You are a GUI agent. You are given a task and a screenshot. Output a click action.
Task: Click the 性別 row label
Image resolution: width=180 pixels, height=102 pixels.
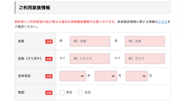point(21,93)
